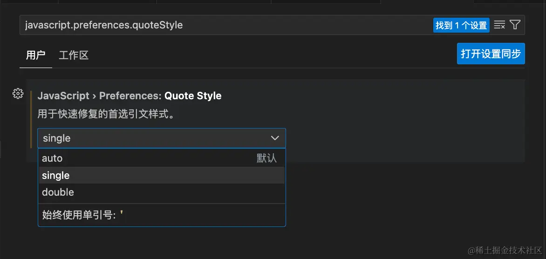Screen dimensions: 546x259
Task: Click the 默认 label beside auto
Action: [x=266, y=158]
